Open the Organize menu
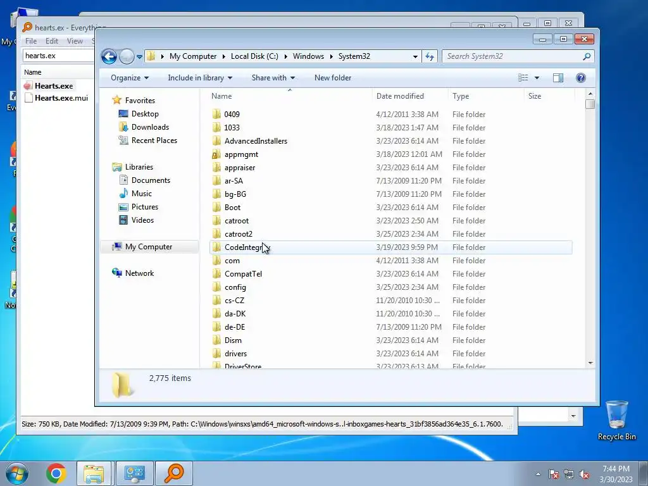Image resolution: width=648 pixels, height=486 pixels. (129, 78)
